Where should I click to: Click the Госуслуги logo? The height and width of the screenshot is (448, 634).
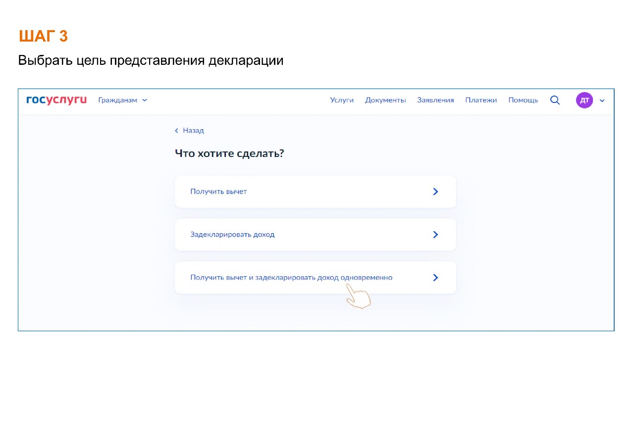click(56, 100)
